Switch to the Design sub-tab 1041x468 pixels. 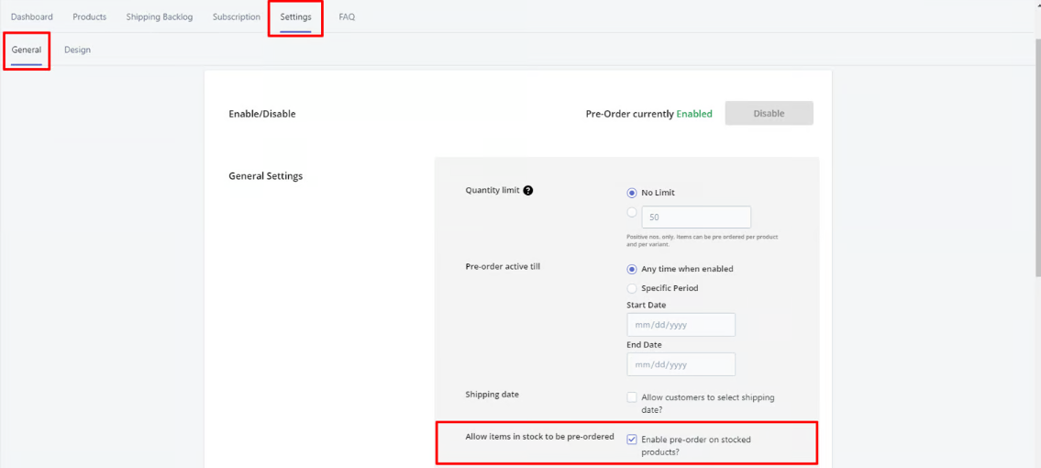[x=77, y=50]
